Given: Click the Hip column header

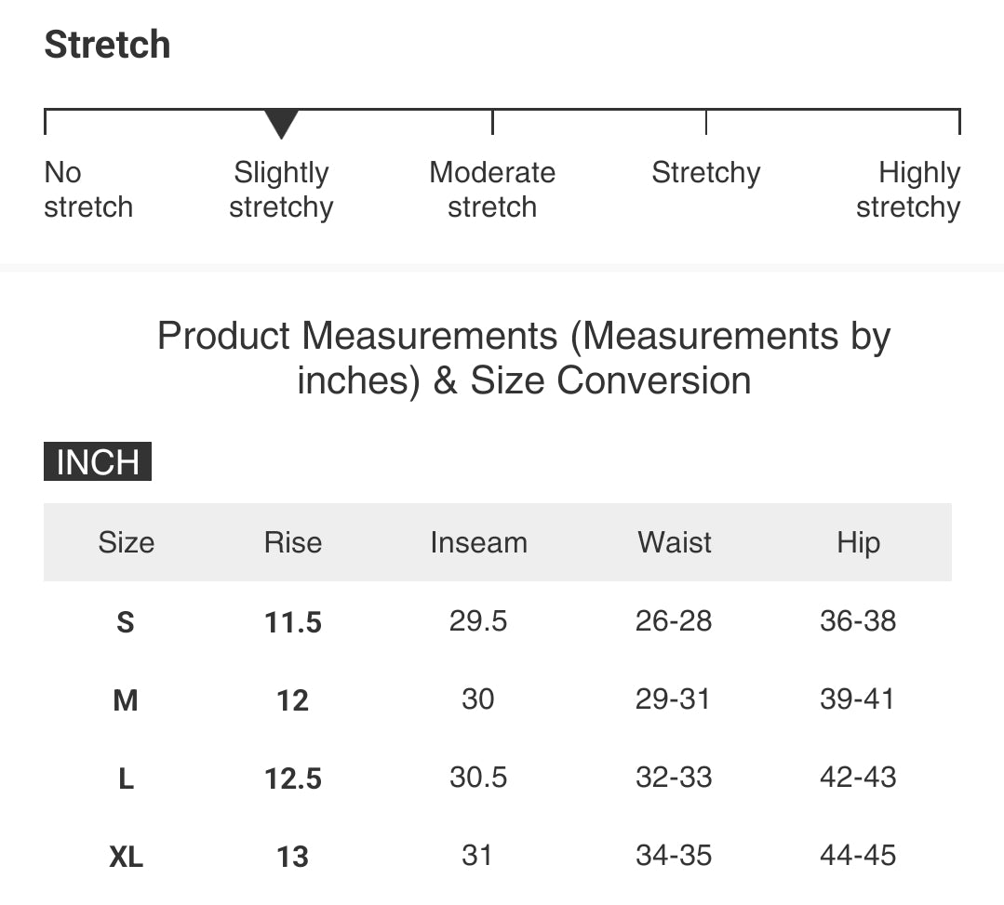Looking at the screenshot, I should 858,542.
